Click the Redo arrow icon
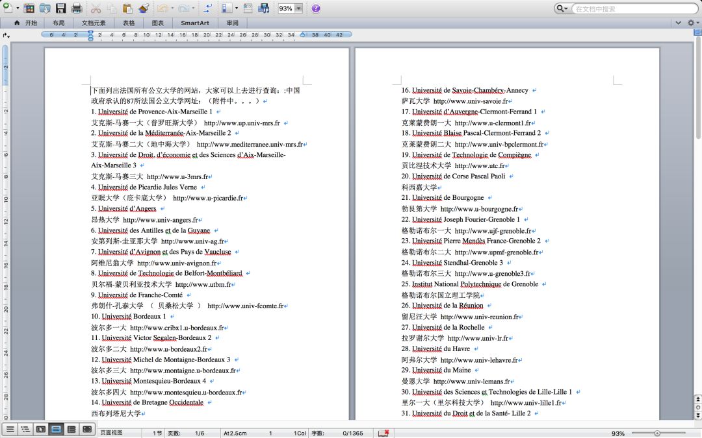702x438 pixels. (x=183, y=8)
